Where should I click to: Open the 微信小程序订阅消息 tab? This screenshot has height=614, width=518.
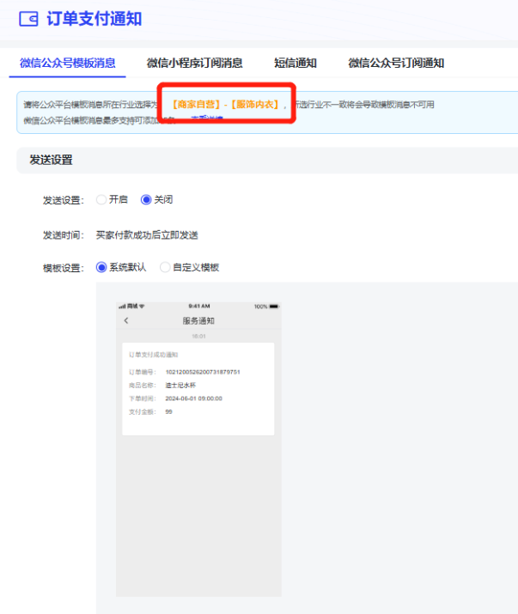tap(194, 63)
